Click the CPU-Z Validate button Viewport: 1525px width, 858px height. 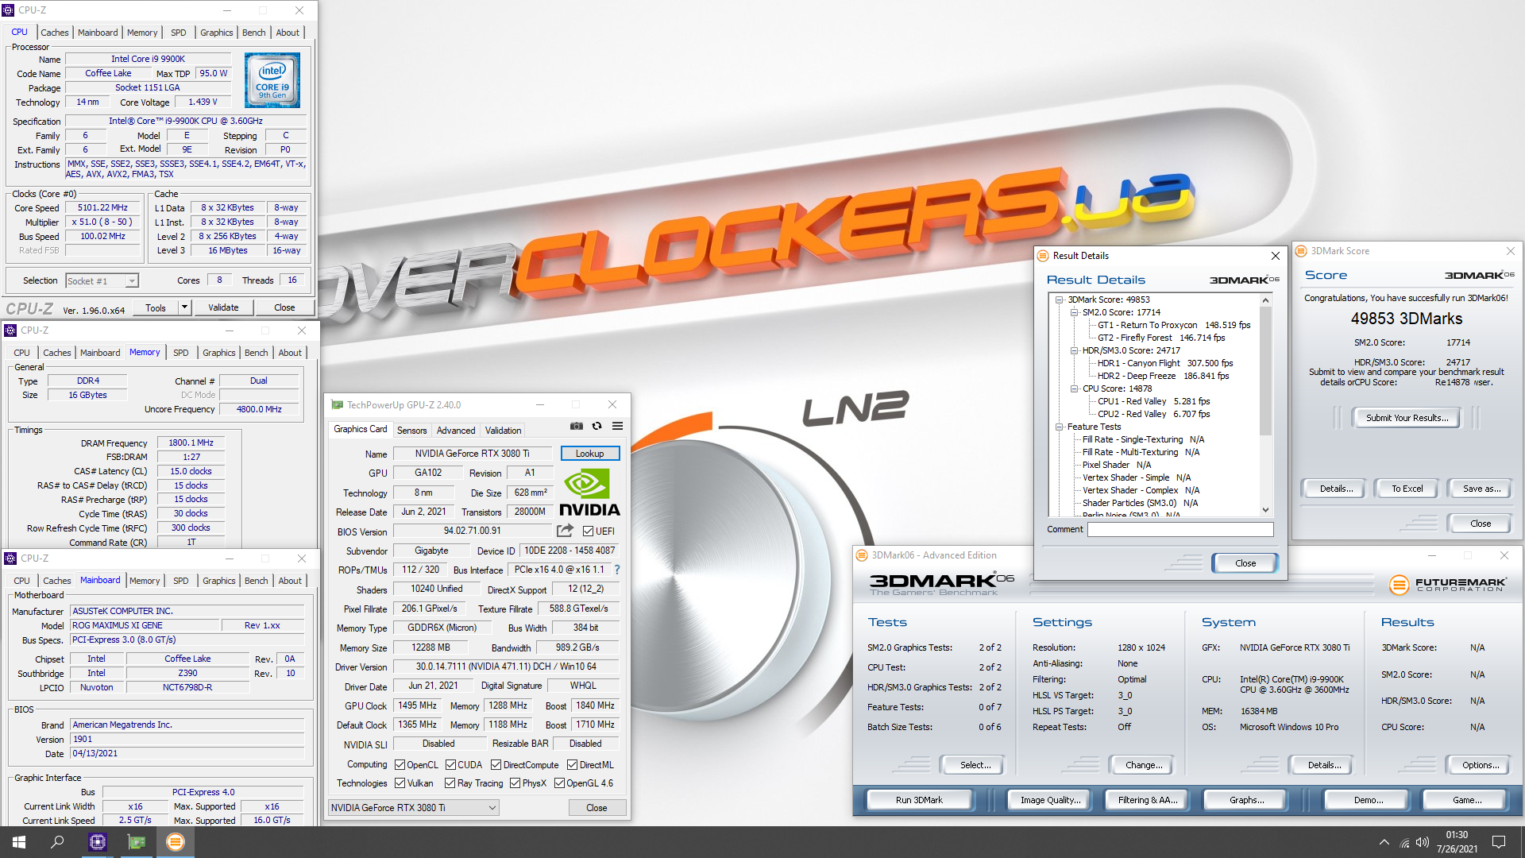point(223,307)
